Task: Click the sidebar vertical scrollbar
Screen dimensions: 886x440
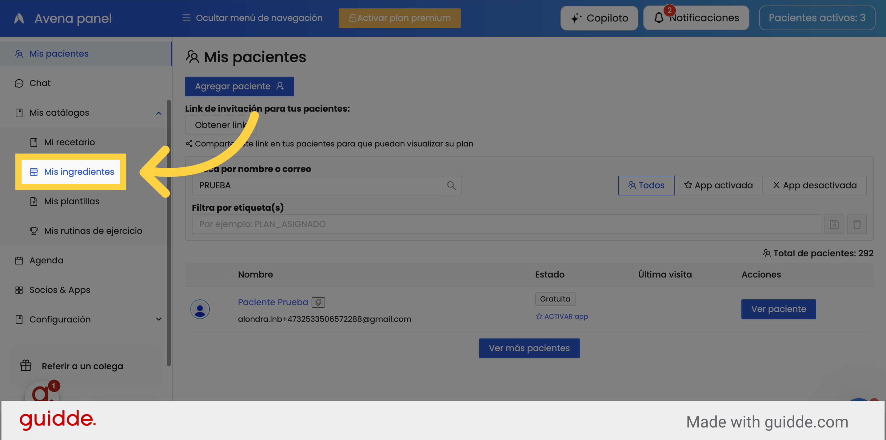Action: (x=169, y=233)
